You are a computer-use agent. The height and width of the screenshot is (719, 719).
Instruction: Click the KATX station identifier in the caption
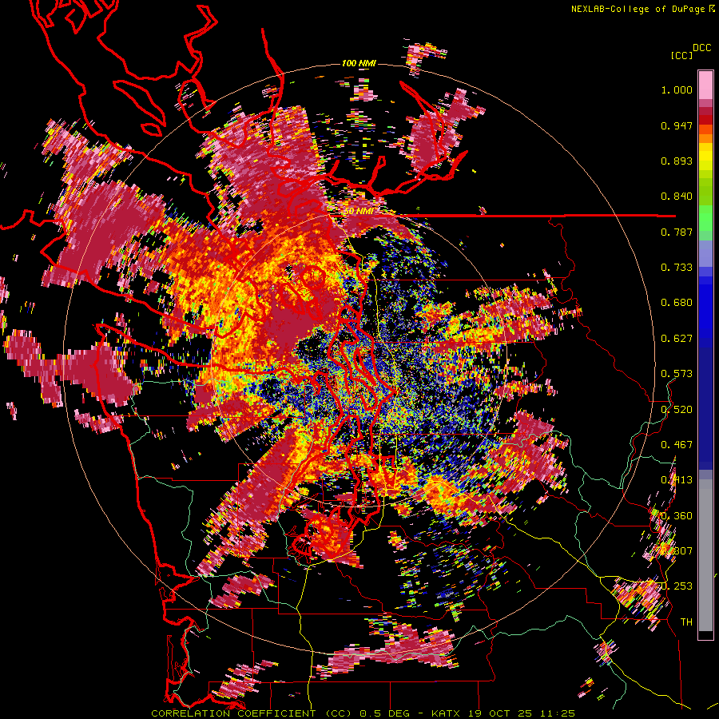tap(444, 713)
